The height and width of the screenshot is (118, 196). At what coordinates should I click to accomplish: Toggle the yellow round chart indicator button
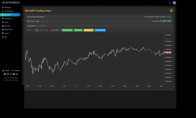click(171, 11)
